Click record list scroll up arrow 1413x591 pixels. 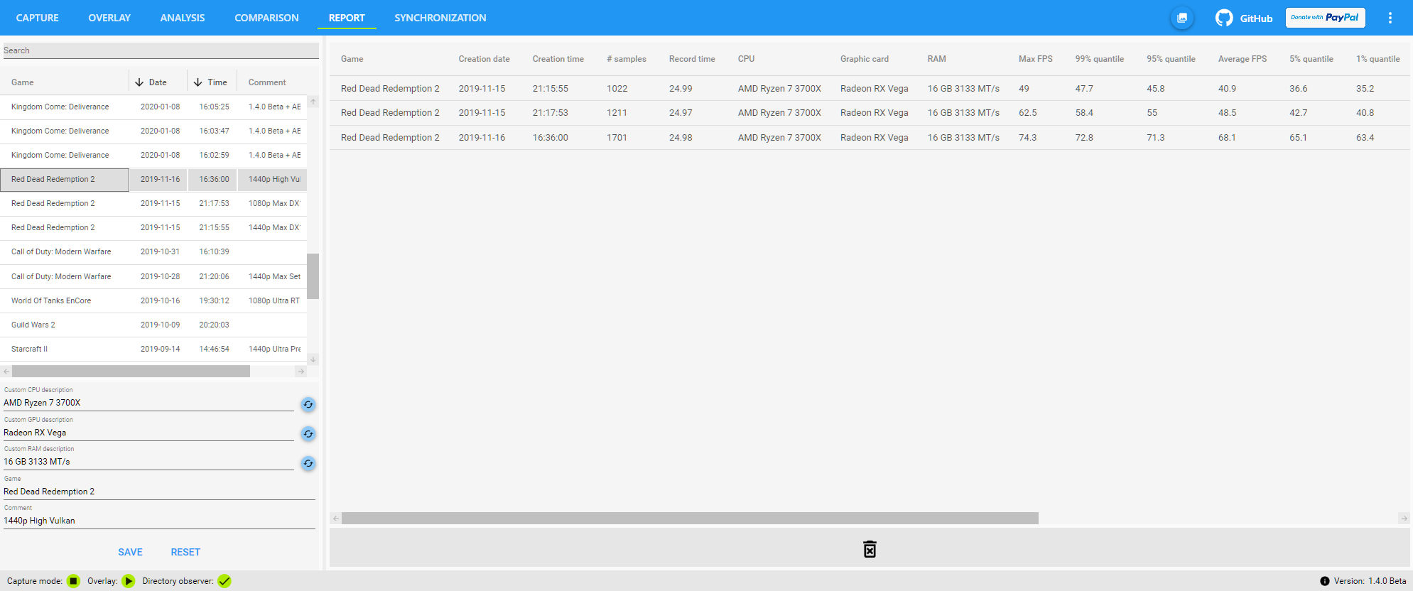click(x=313, y=102)
